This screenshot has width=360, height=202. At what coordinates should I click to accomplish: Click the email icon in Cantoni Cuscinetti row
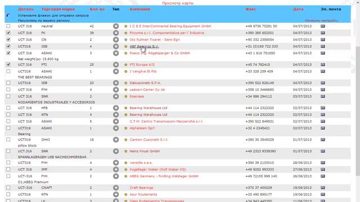click(x=322, y=140)
